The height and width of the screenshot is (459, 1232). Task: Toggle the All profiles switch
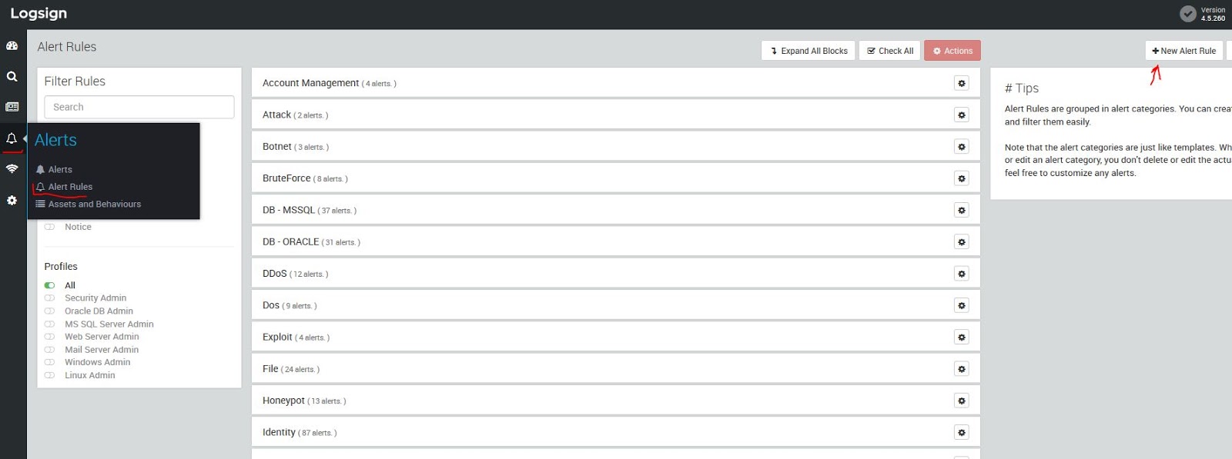[x=50, y=285]
